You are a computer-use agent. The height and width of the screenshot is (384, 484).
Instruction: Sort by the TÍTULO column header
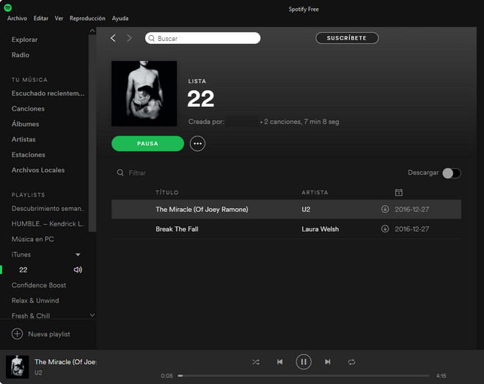[x=167, y=193]
